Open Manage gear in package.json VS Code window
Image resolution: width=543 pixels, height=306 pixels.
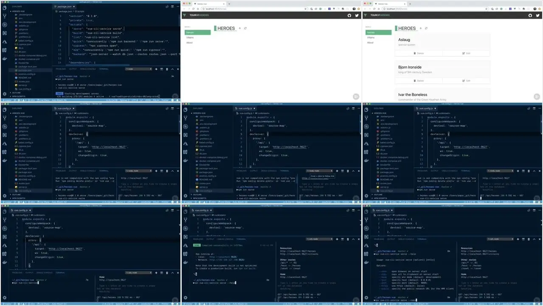[5, 94]
